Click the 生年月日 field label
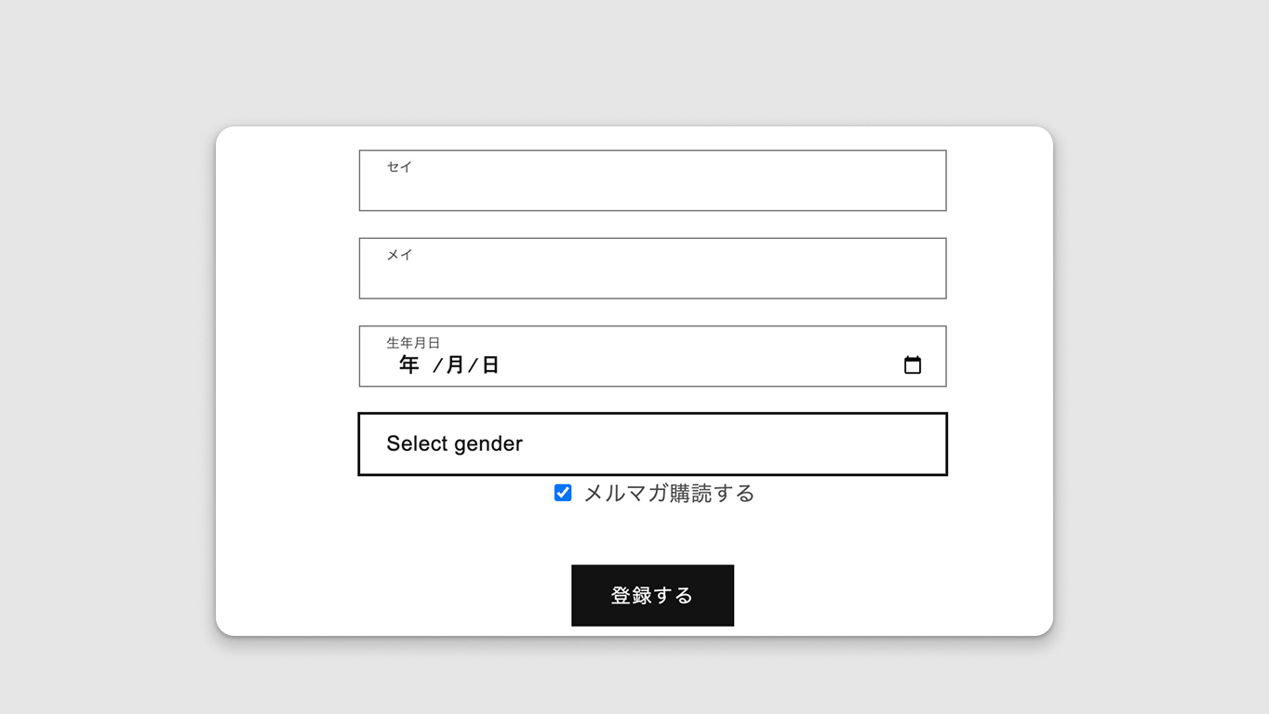This screenshot has height=714, width=1269. 413,343
